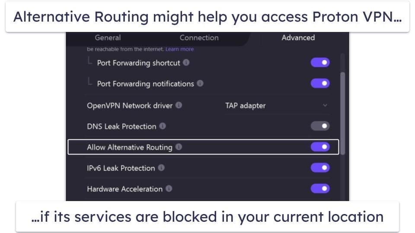The image size is (415, 233).
Task: Click the dropdown chevron for OpenVPN driver
Action: pos(325,105)
